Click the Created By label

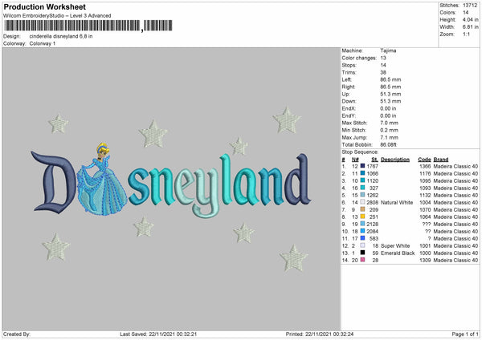pyautogui.click(x=17, y=334)
